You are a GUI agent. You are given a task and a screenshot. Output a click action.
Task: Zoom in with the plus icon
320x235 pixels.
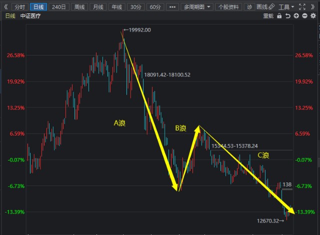296,16
